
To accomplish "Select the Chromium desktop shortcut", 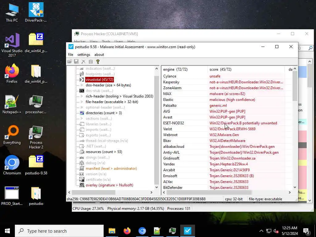I will 12,165.
